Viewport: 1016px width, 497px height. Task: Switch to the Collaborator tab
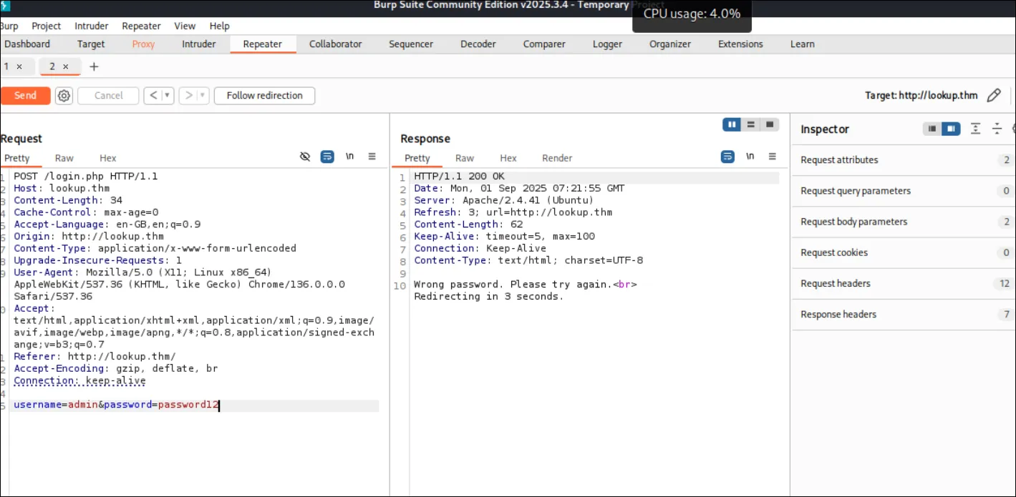[x=336, y=44]
